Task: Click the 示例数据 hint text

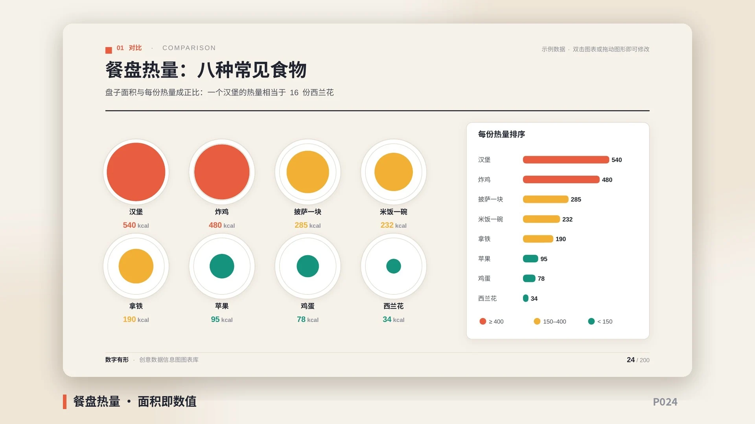Action: pos(595,49)
